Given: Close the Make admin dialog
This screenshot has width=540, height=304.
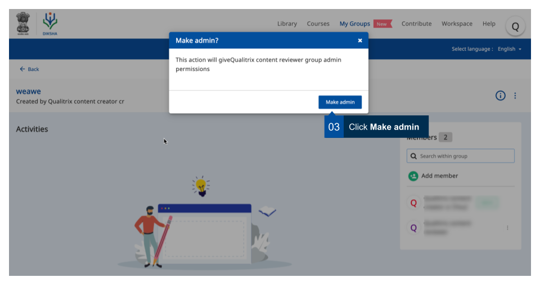Looking at the screenshot, I should point(360,41).
